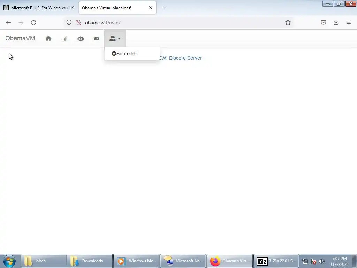Select Subreddit from the dropdown menu
This screenshot has height=268, width=357.
coord(132,54)
